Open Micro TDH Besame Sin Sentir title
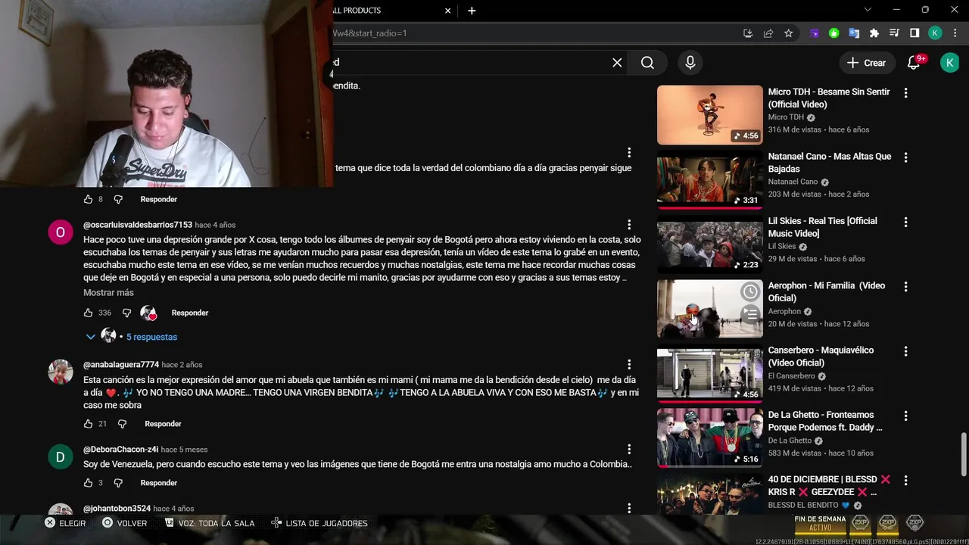Viewport: 969px width, 545px height. (x=829, y=98)
